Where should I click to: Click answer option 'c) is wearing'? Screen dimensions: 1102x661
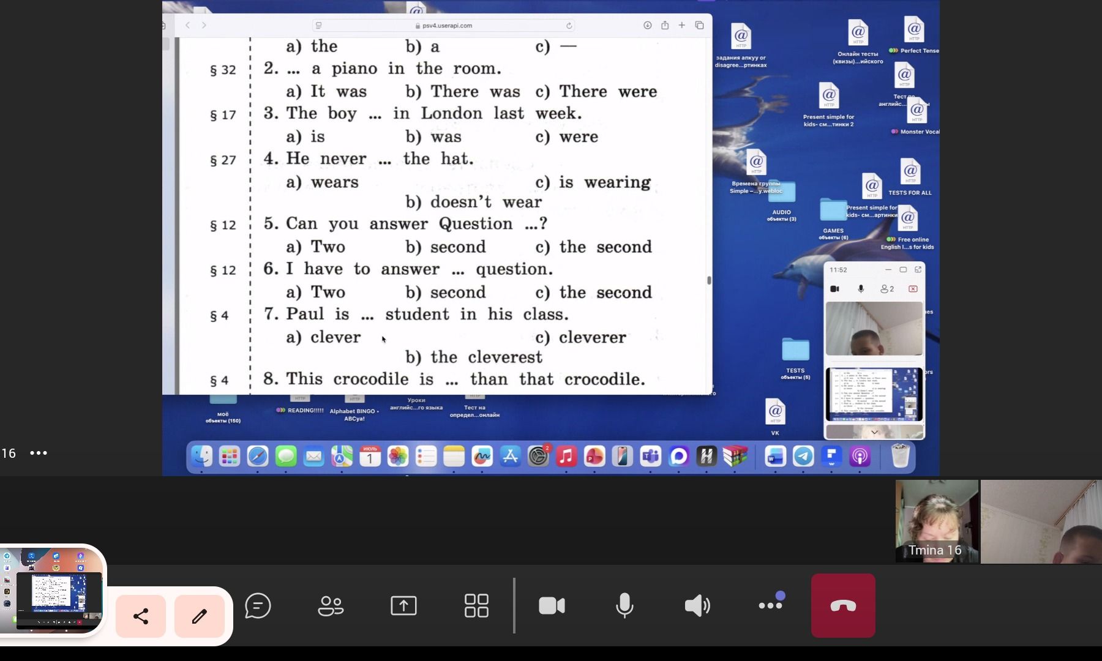[593, 183]
